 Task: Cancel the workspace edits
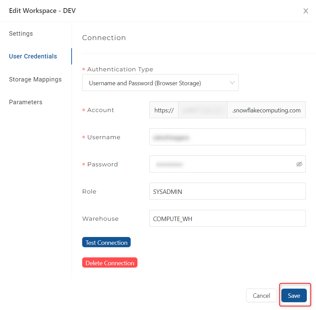pyautogui.click(x=261, y=295)
